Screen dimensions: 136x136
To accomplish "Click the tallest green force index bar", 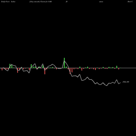I will click(x=64, y=63).
